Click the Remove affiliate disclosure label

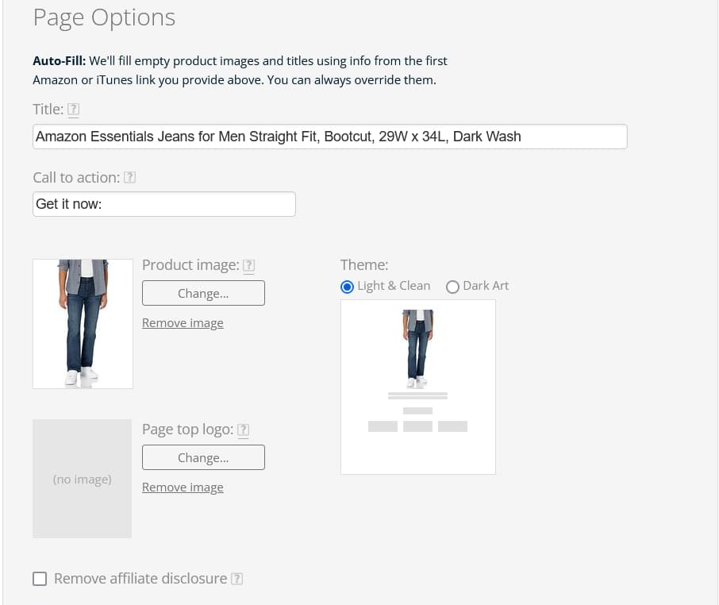coord(140,579)
